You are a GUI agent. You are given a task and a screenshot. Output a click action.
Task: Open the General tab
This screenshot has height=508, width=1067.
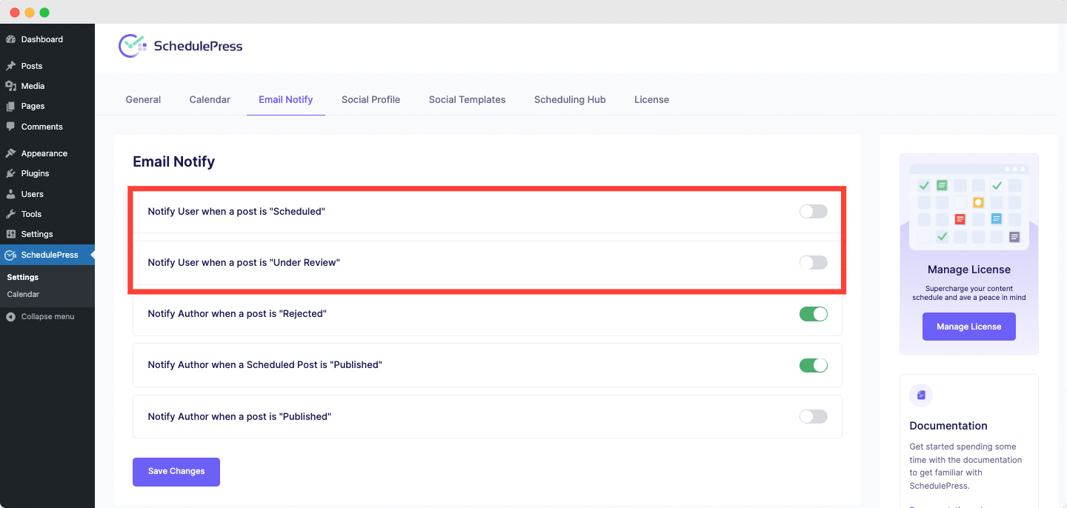[143, 99]
